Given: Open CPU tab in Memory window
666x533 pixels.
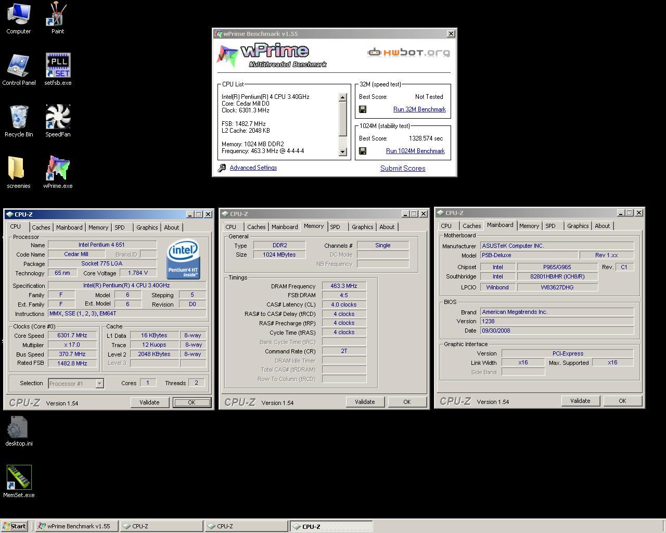Looking at the screenshot, I should point(231,227).
